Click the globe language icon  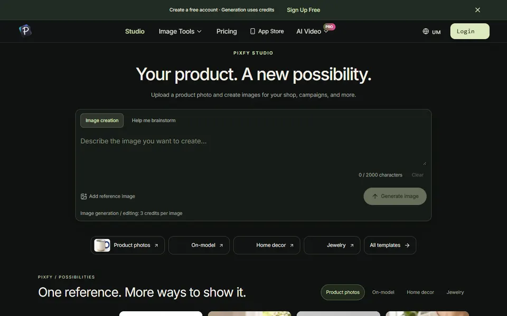coord(426,31)
